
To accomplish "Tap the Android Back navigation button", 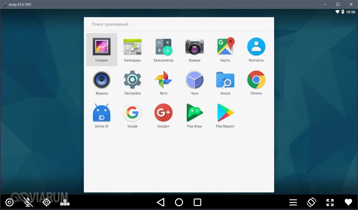I will (x=161, y=202).
